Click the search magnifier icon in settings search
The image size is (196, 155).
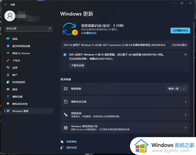50,29
